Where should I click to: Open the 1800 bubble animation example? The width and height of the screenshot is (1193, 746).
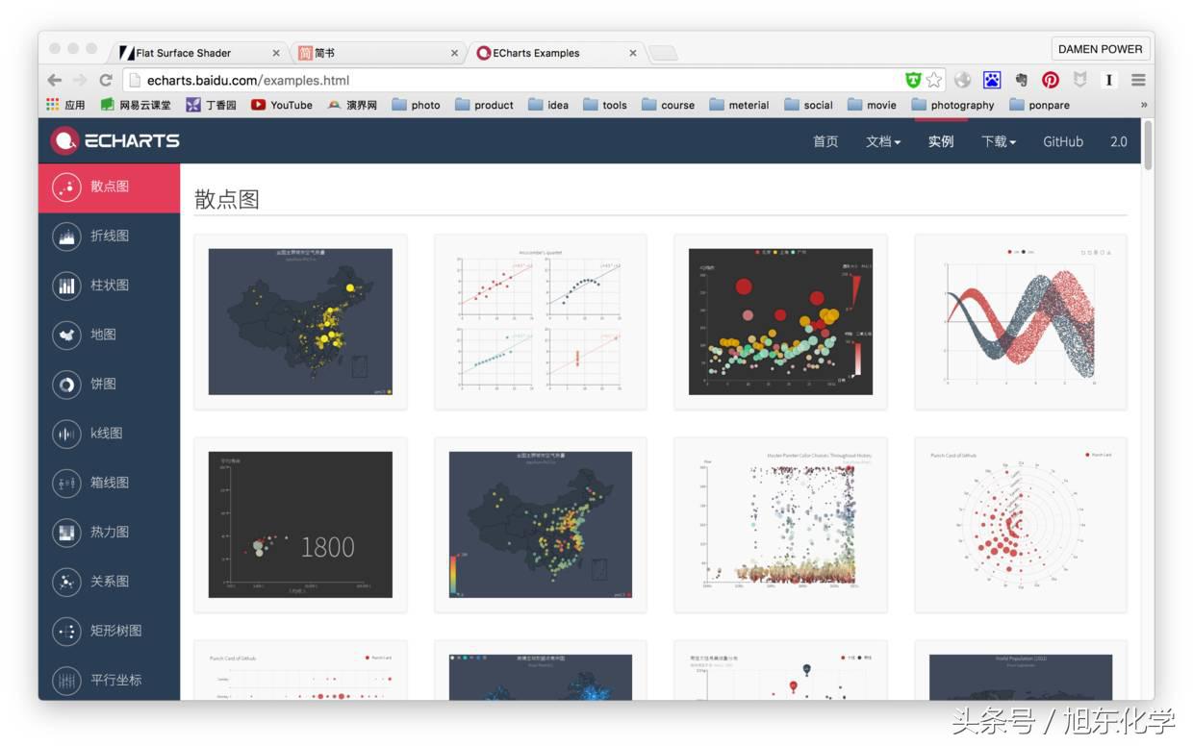pos(300,525)
